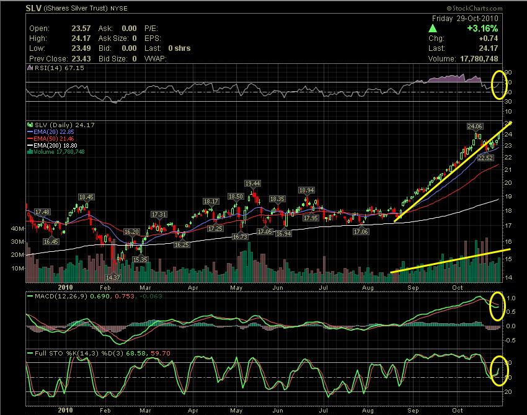Click the candlestick icon beside SLV (Daily)
This screenshot has height=415, width=527.
pyautogui.click(x=30, y=125)
